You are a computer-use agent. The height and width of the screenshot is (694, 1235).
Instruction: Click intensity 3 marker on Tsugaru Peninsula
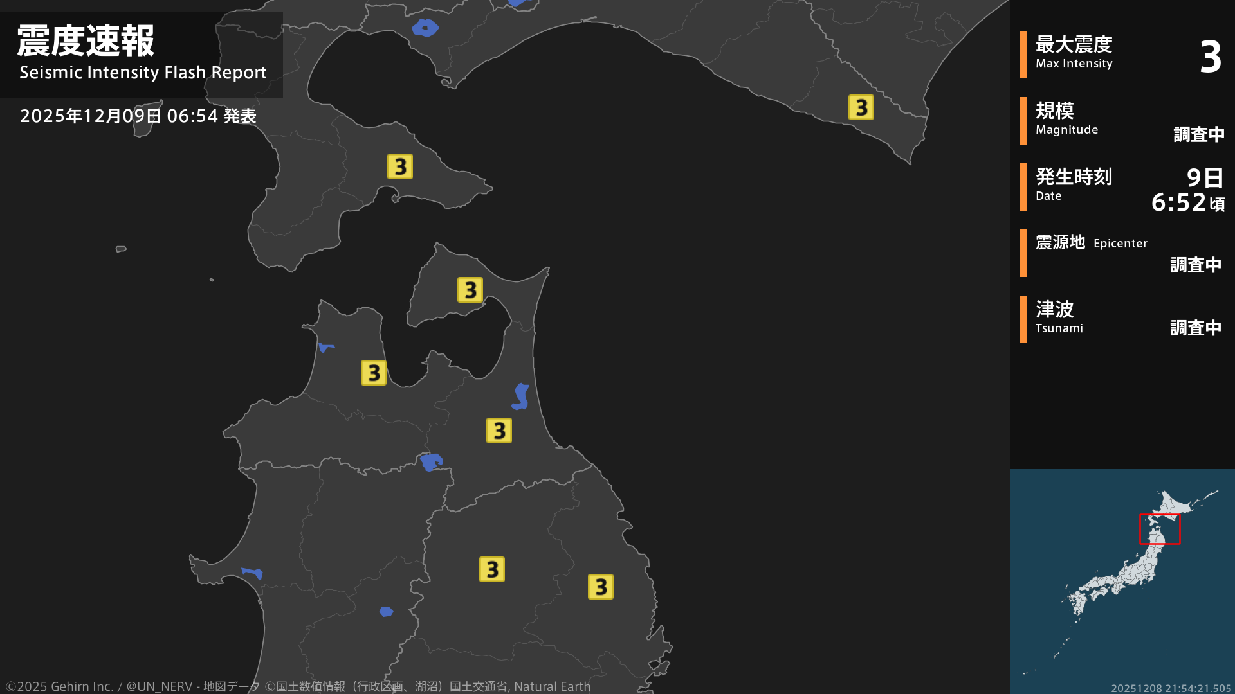pyautogui.click(x=373, y=373)
